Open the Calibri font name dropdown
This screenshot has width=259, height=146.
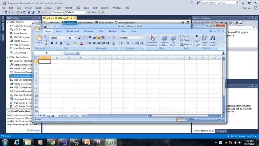click(x=67, y=38)
